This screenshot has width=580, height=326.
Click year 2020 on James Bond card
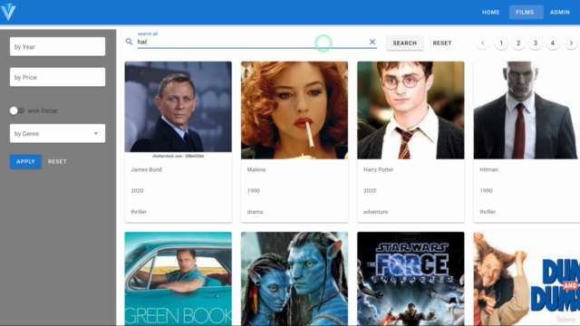137,191
